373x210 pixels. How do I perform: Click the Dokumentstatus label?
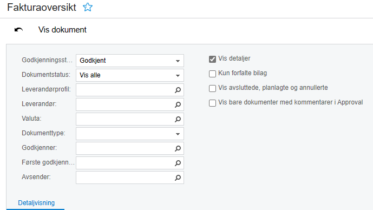[46, 75]
